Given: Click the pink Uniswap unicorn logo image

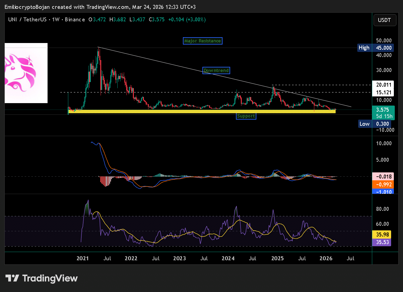Looking at the screenshot, I should click(x=26, y=73).
